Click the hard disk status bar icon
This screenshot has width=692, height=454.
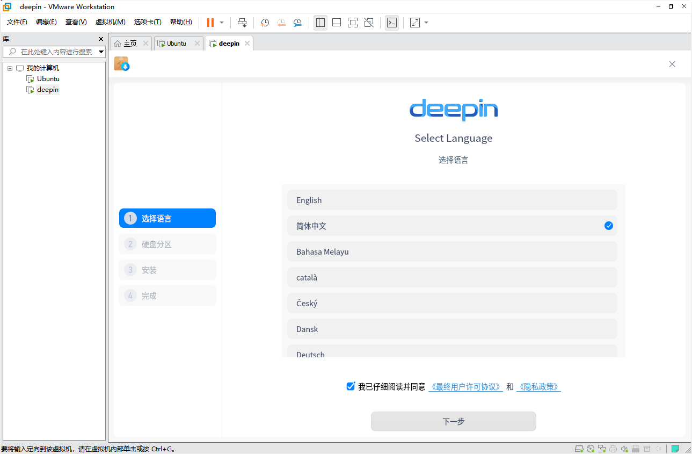coord(579,449)
